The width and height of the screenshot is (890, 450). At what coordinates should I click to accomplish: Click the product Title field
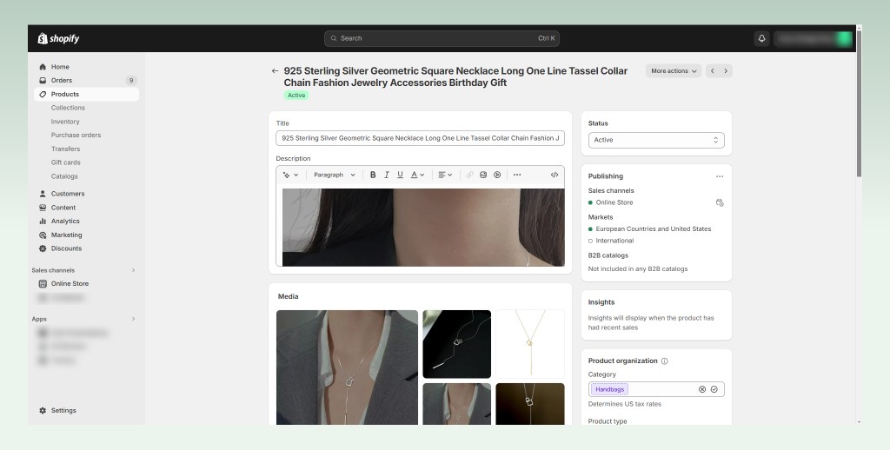click(420, 138)
